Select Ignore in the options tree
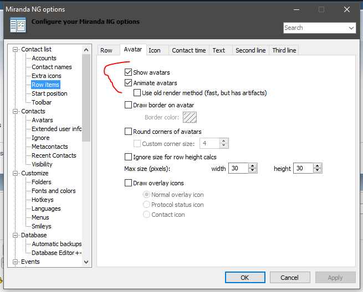 (40, 138)
